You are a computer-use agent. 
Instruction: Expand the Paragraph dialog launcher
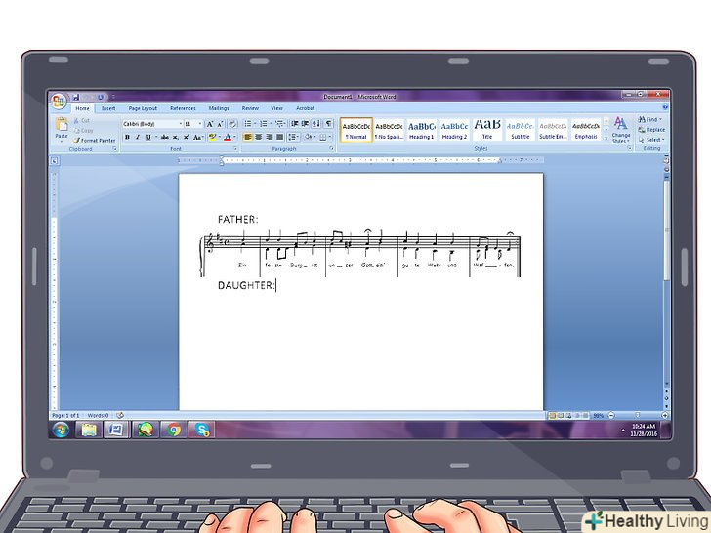tap(331, 149)
